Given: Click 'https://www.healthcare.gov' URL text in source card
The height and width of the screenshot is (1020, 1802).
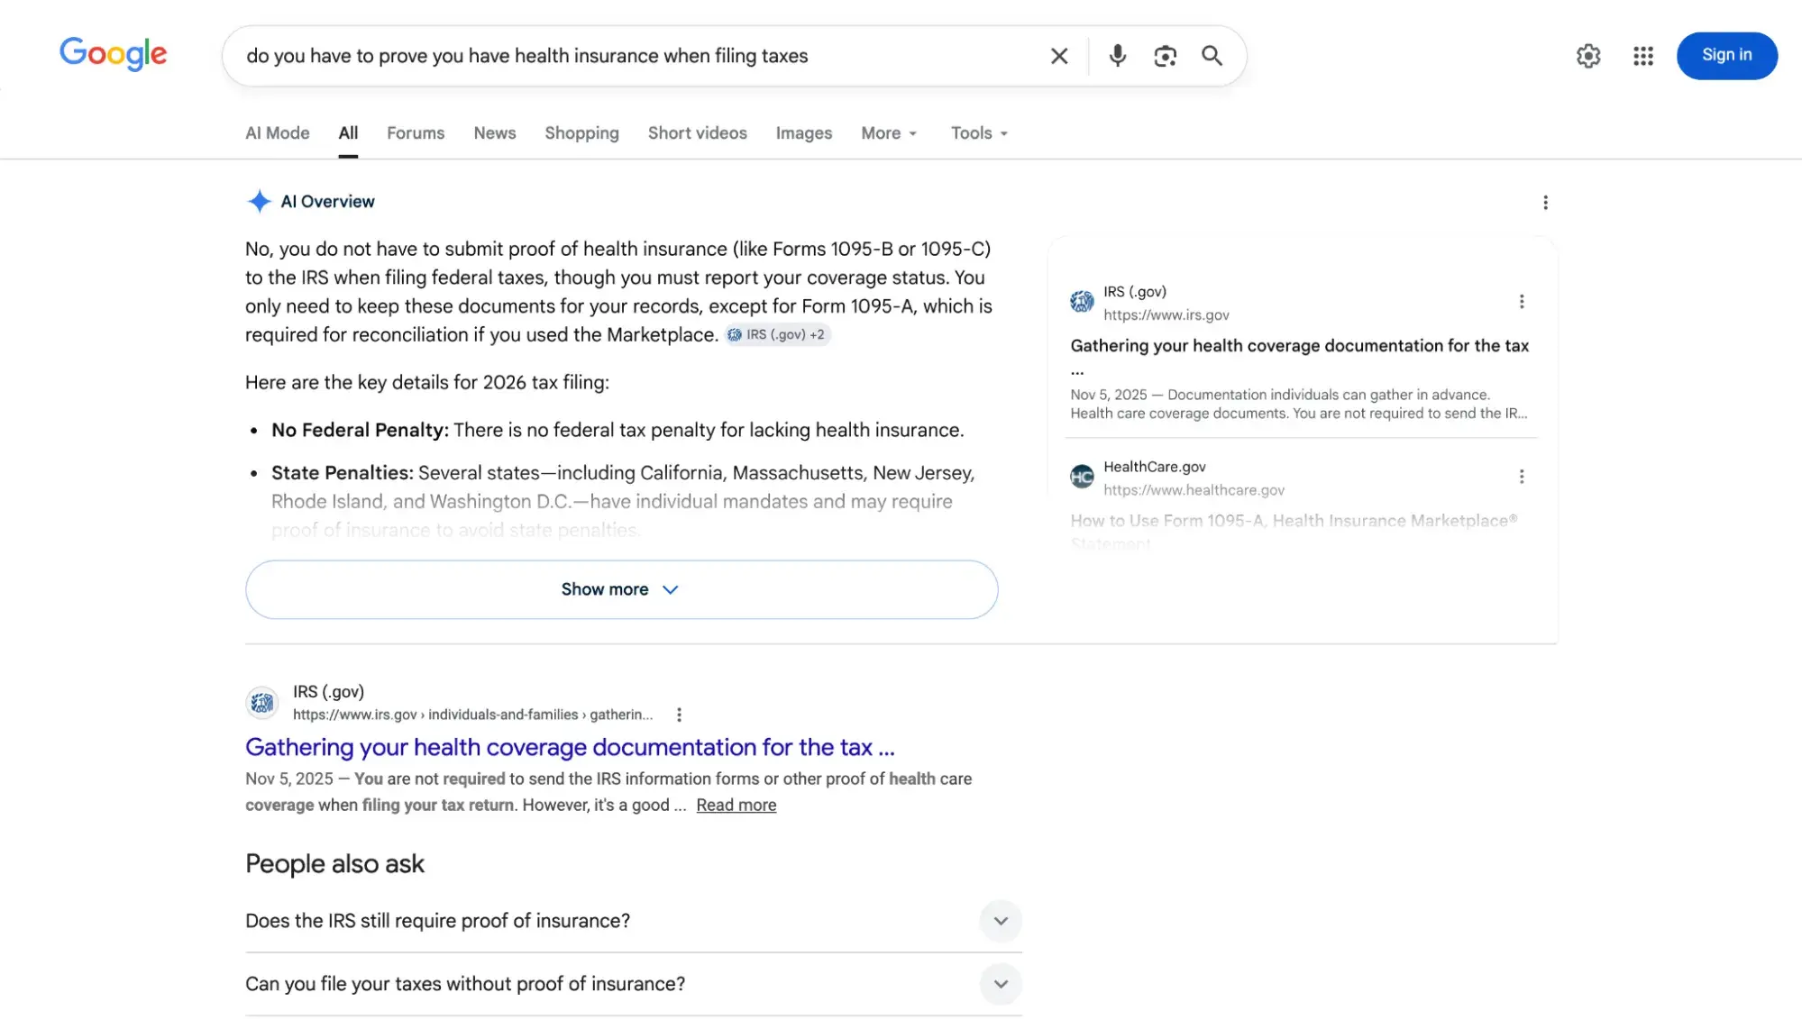Looking at the screenshot, I should 1194,490.
